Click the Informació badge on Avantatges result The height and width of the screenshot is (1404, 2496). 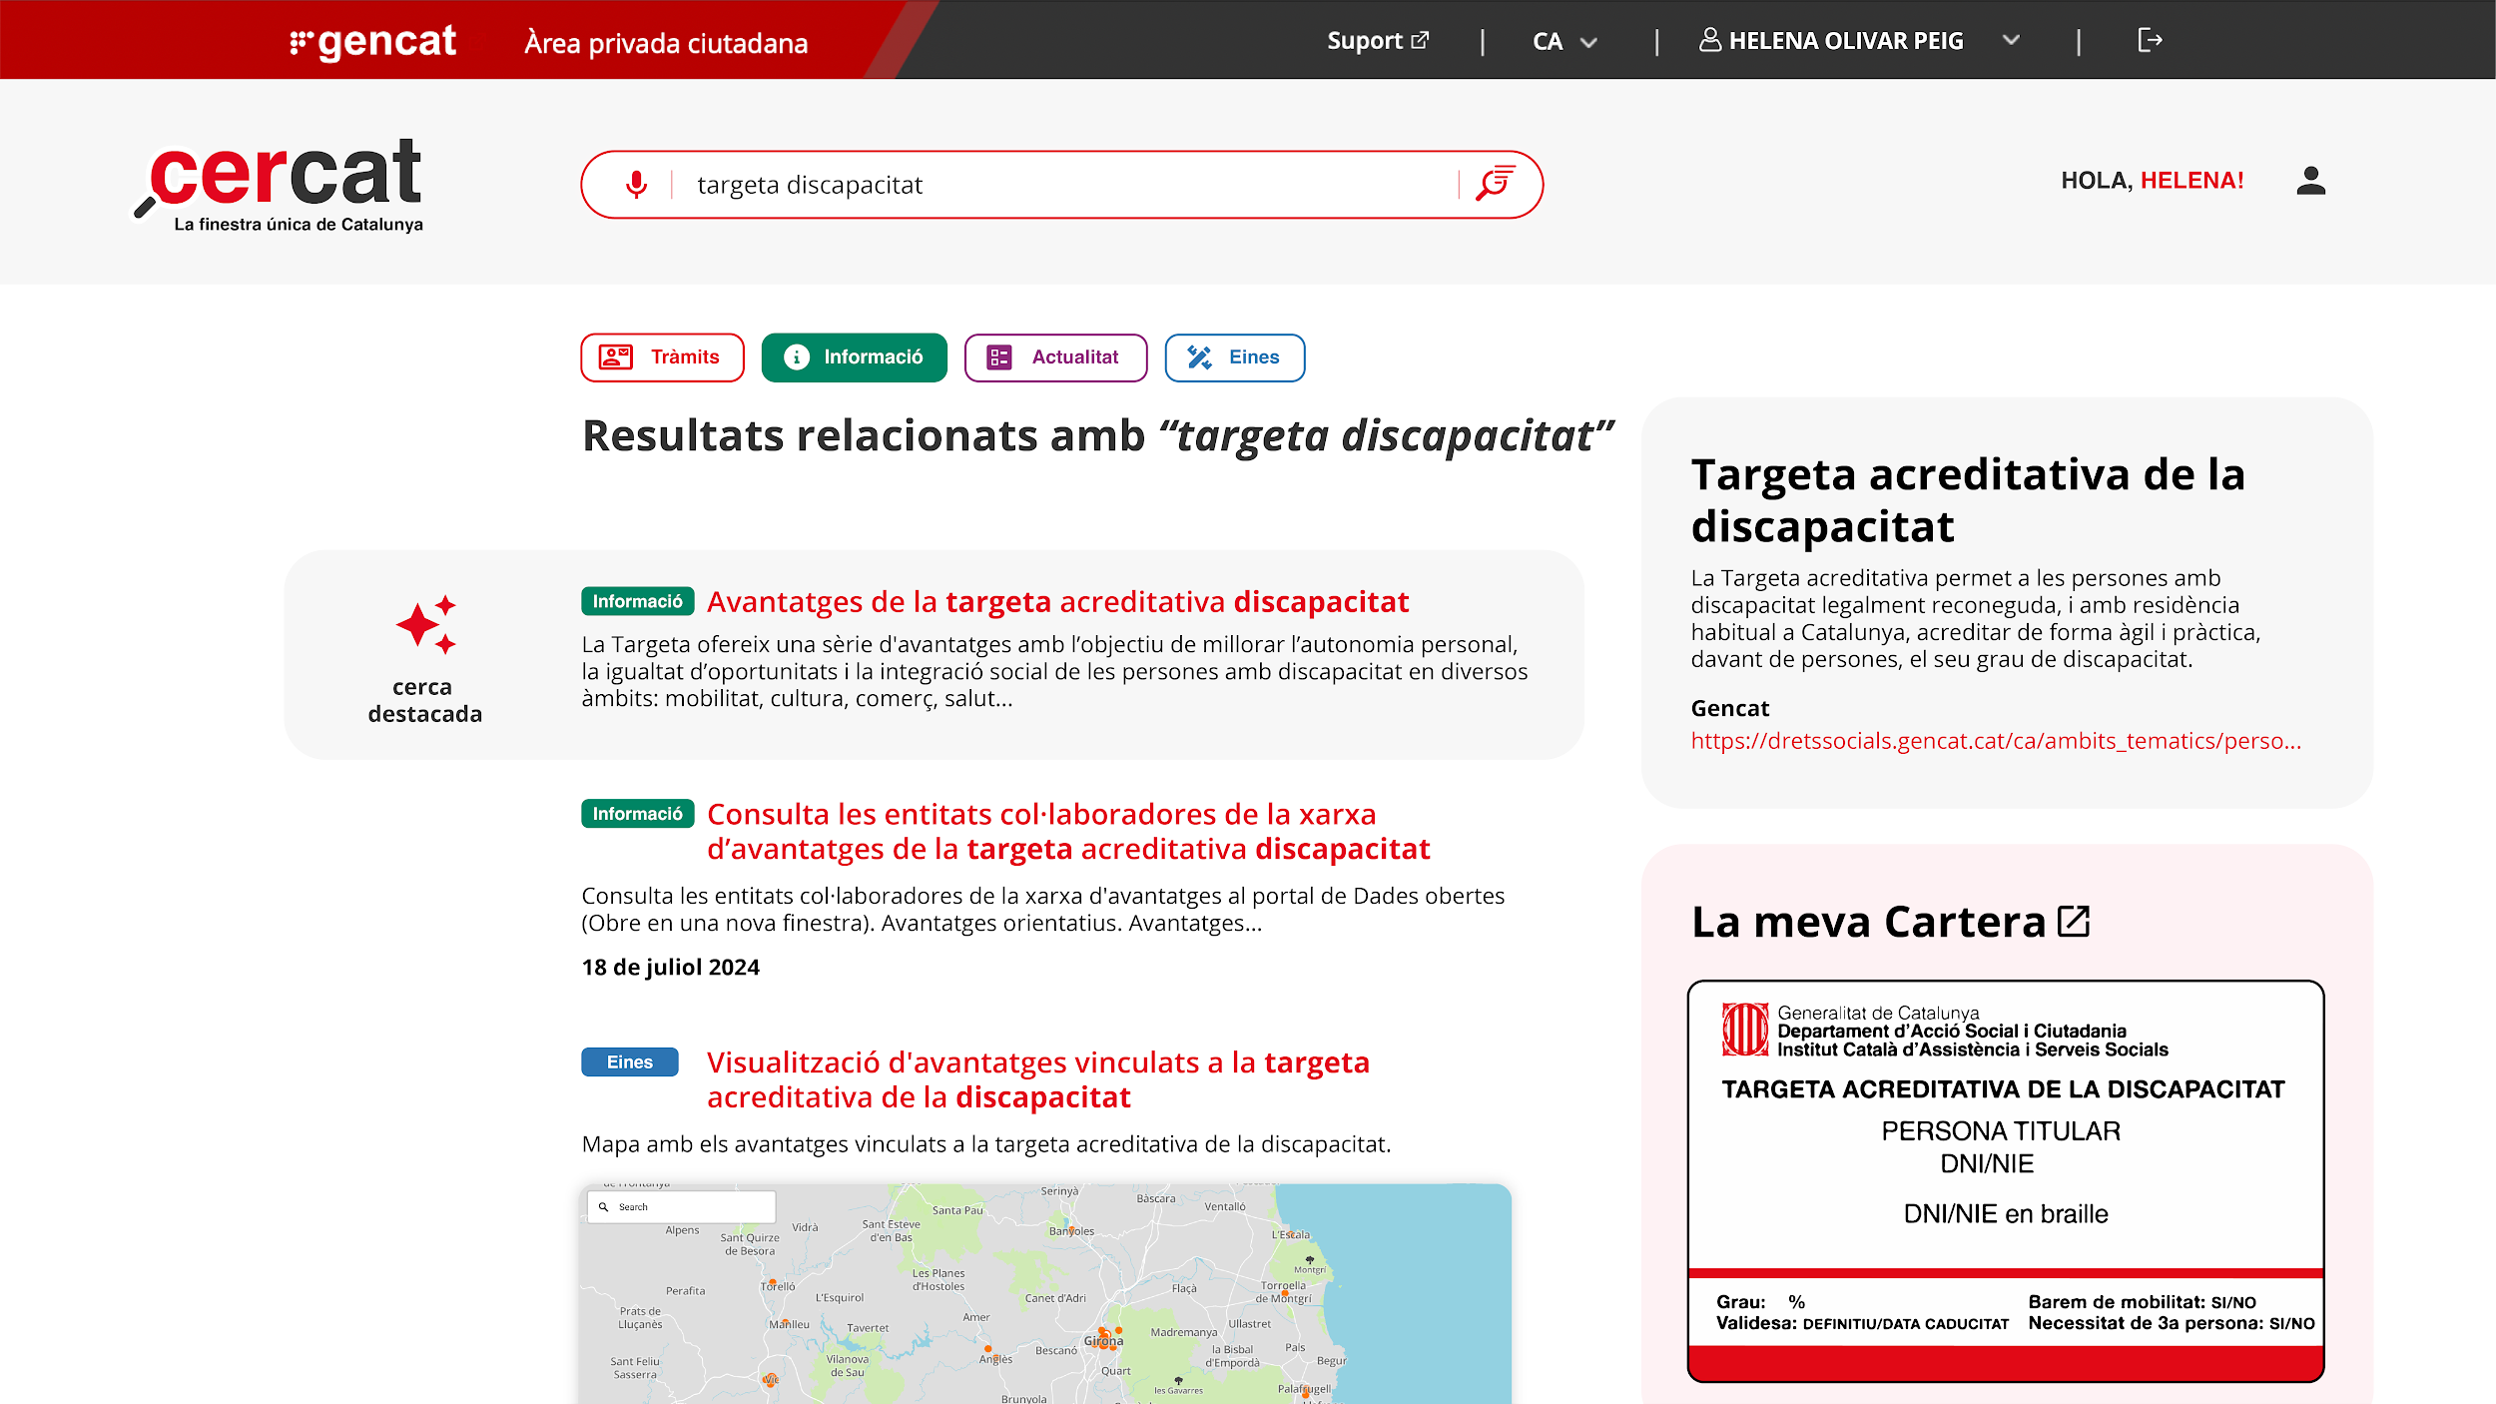click(638, 601)
